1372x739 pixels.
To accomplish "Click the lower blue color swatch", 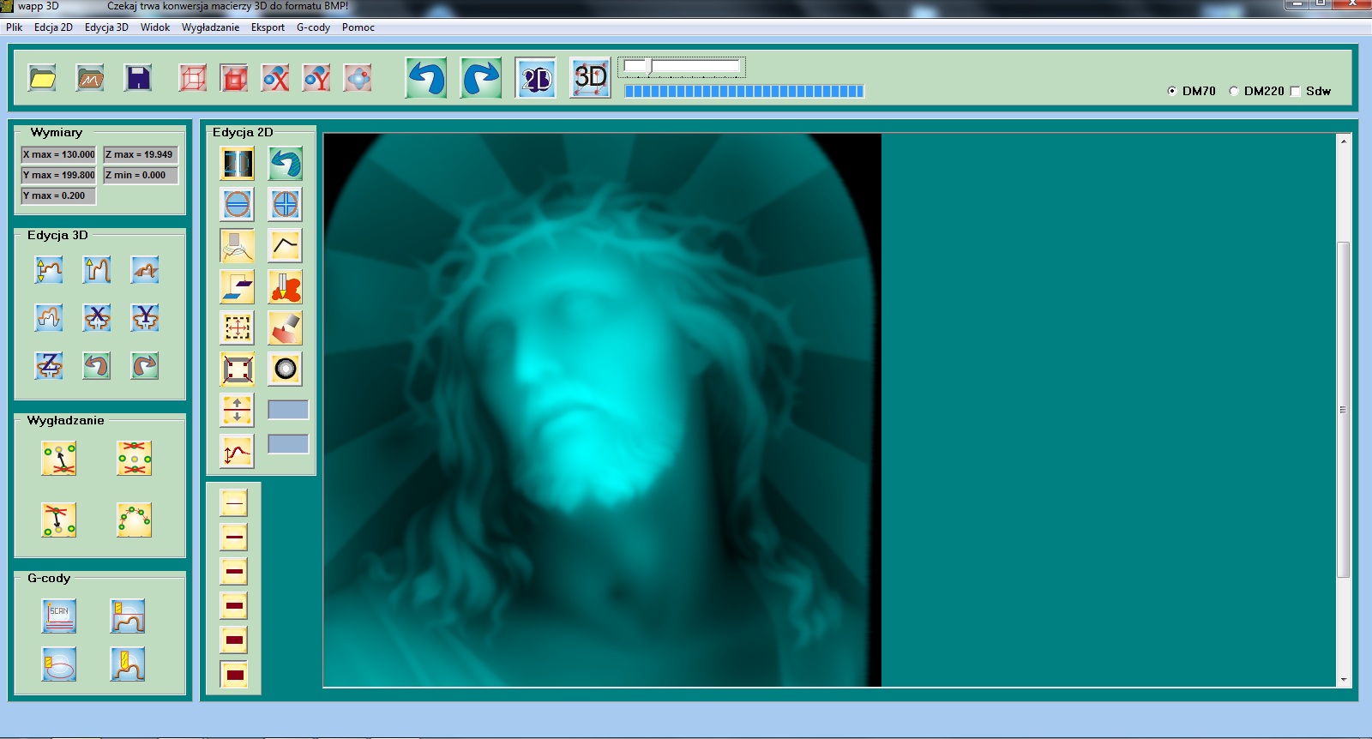I will tap(288, 444).
